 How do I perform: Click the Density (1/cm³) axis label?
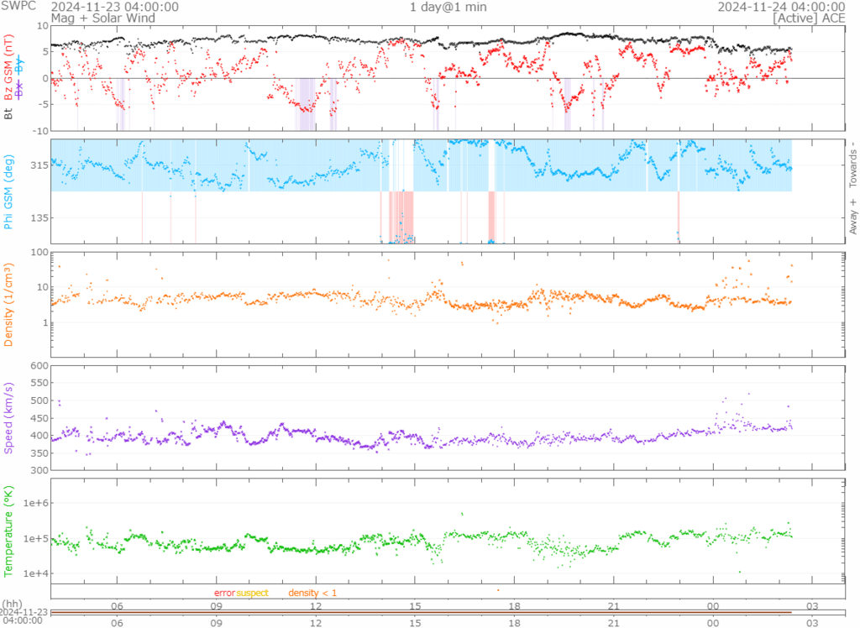pos(8,305)
